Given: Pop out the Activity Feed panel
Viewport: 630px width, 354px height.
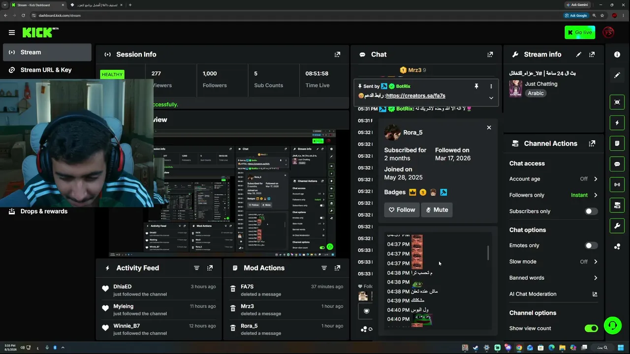Looking at the screenshot, I should point(210,268).
